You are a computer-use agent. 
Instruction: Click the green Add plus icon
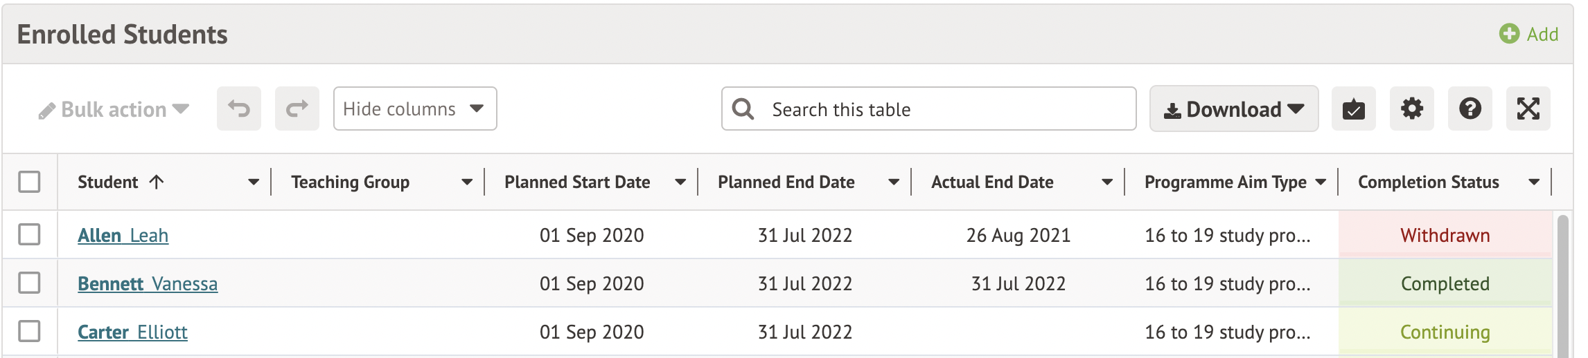tap(1509, 34)
